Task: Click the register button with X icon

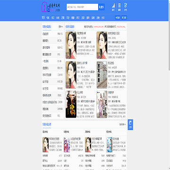Action: tap(124, 17)
